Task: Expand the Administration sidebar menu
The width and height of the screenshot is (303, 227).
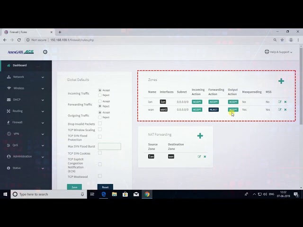Action: (26, 157)
